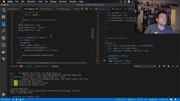Image resolution: width=180 pixels, height=101 pixels.
Task: Open the Code application menu
Action: pos(10,2)
